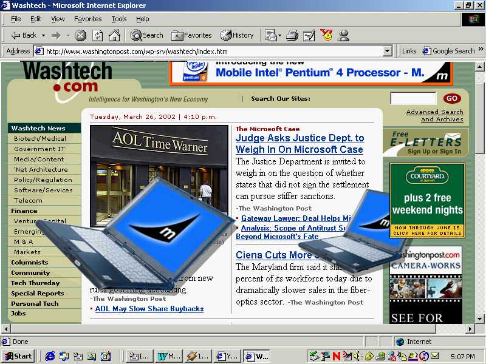This screenshot has width=486, height=364.
Task: Open the Favorites pane from the toolbar
Action: [191, 35]
